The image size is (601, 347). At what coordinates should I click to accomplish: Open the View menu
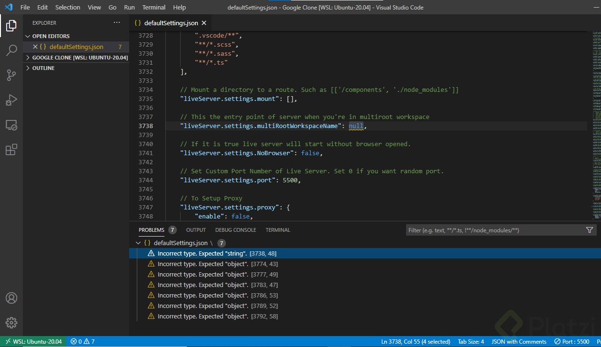(x=94, y=7)
